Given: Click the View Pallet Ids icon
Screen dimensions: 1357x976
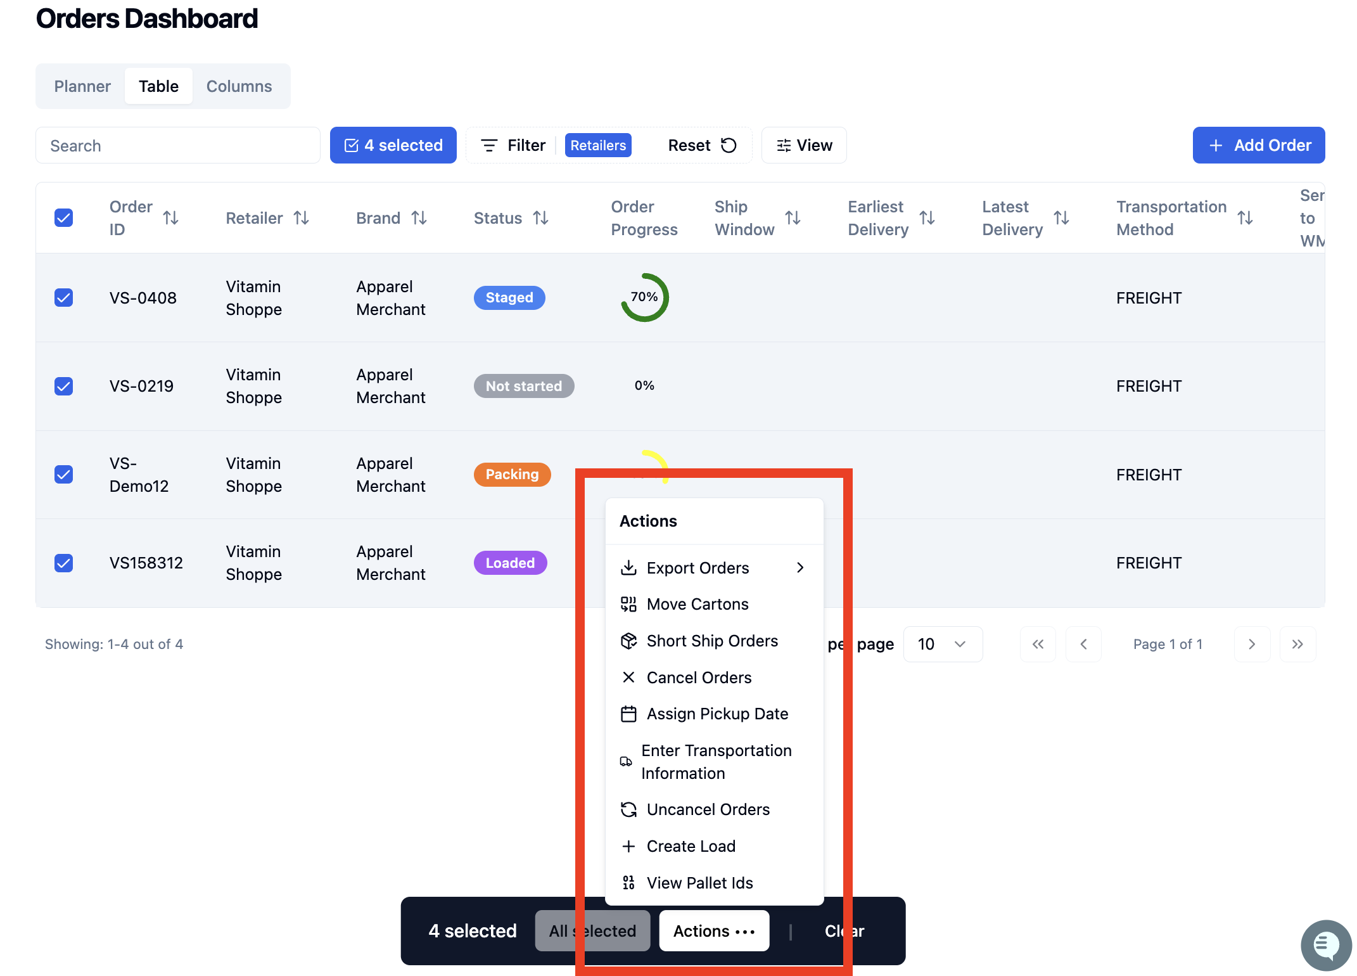Looking at the screenshot, I should [628, 883].
